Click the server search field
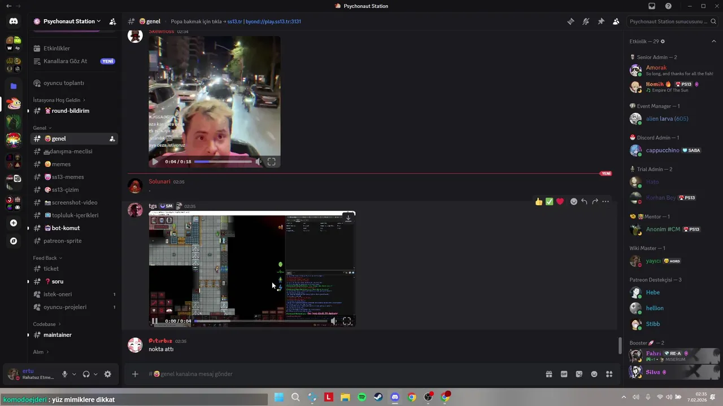723x406 pixels. (672, 21)
